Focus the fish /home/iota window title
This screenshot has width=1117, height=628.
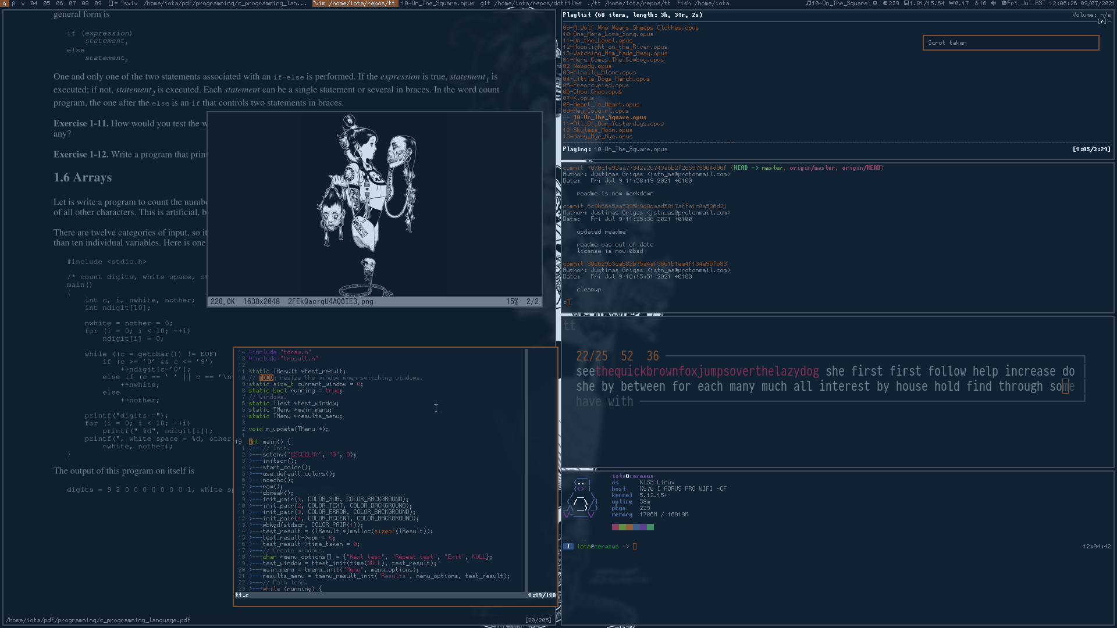click(x=703, y=3)
